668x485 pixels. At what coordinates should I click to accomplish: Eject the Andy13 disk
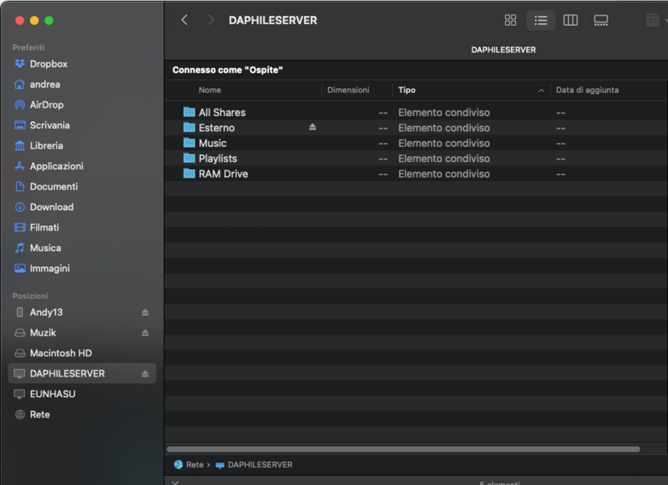point(146,312)
